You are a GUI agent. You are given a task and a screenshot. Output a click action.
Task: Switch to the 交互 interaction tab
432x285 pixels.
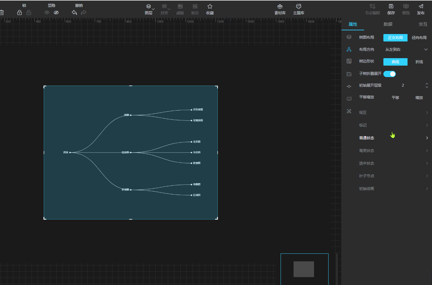423,24
